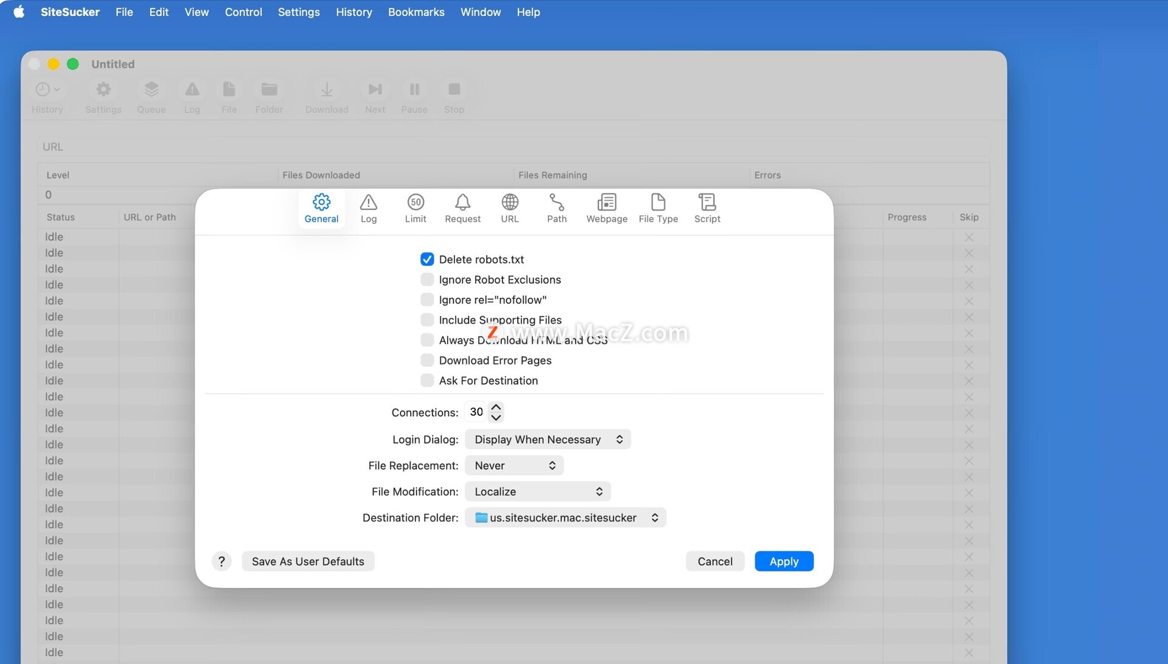Image resolution: width=1168 pixels, height=664 pixels.
Task: Expand the File Replacement popup menu
Action: tap(514, 466)
